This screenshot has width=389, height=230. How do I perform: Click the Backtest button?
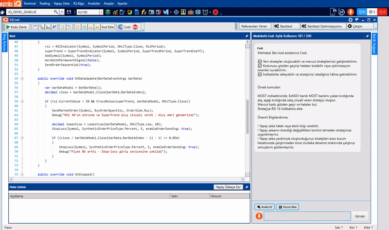pyautogui.click(x=286, y=26)
